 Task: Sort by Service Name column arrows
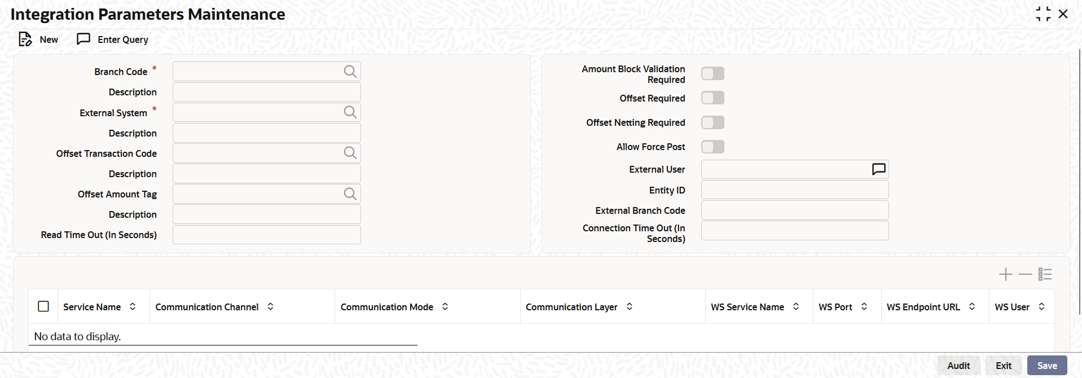133,306
